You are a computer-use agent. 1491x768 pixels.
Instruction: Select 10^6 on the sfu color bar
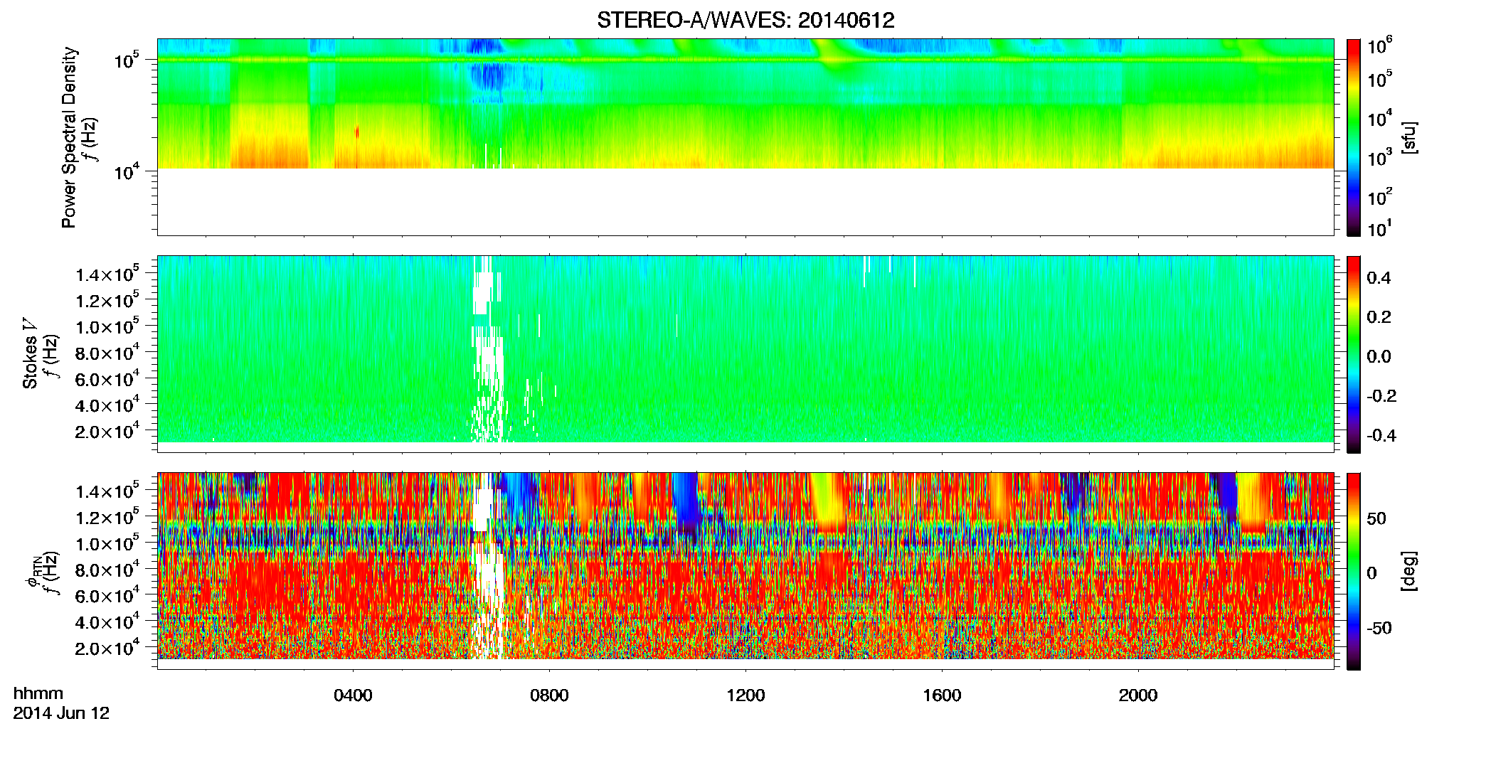point(1381,46)
